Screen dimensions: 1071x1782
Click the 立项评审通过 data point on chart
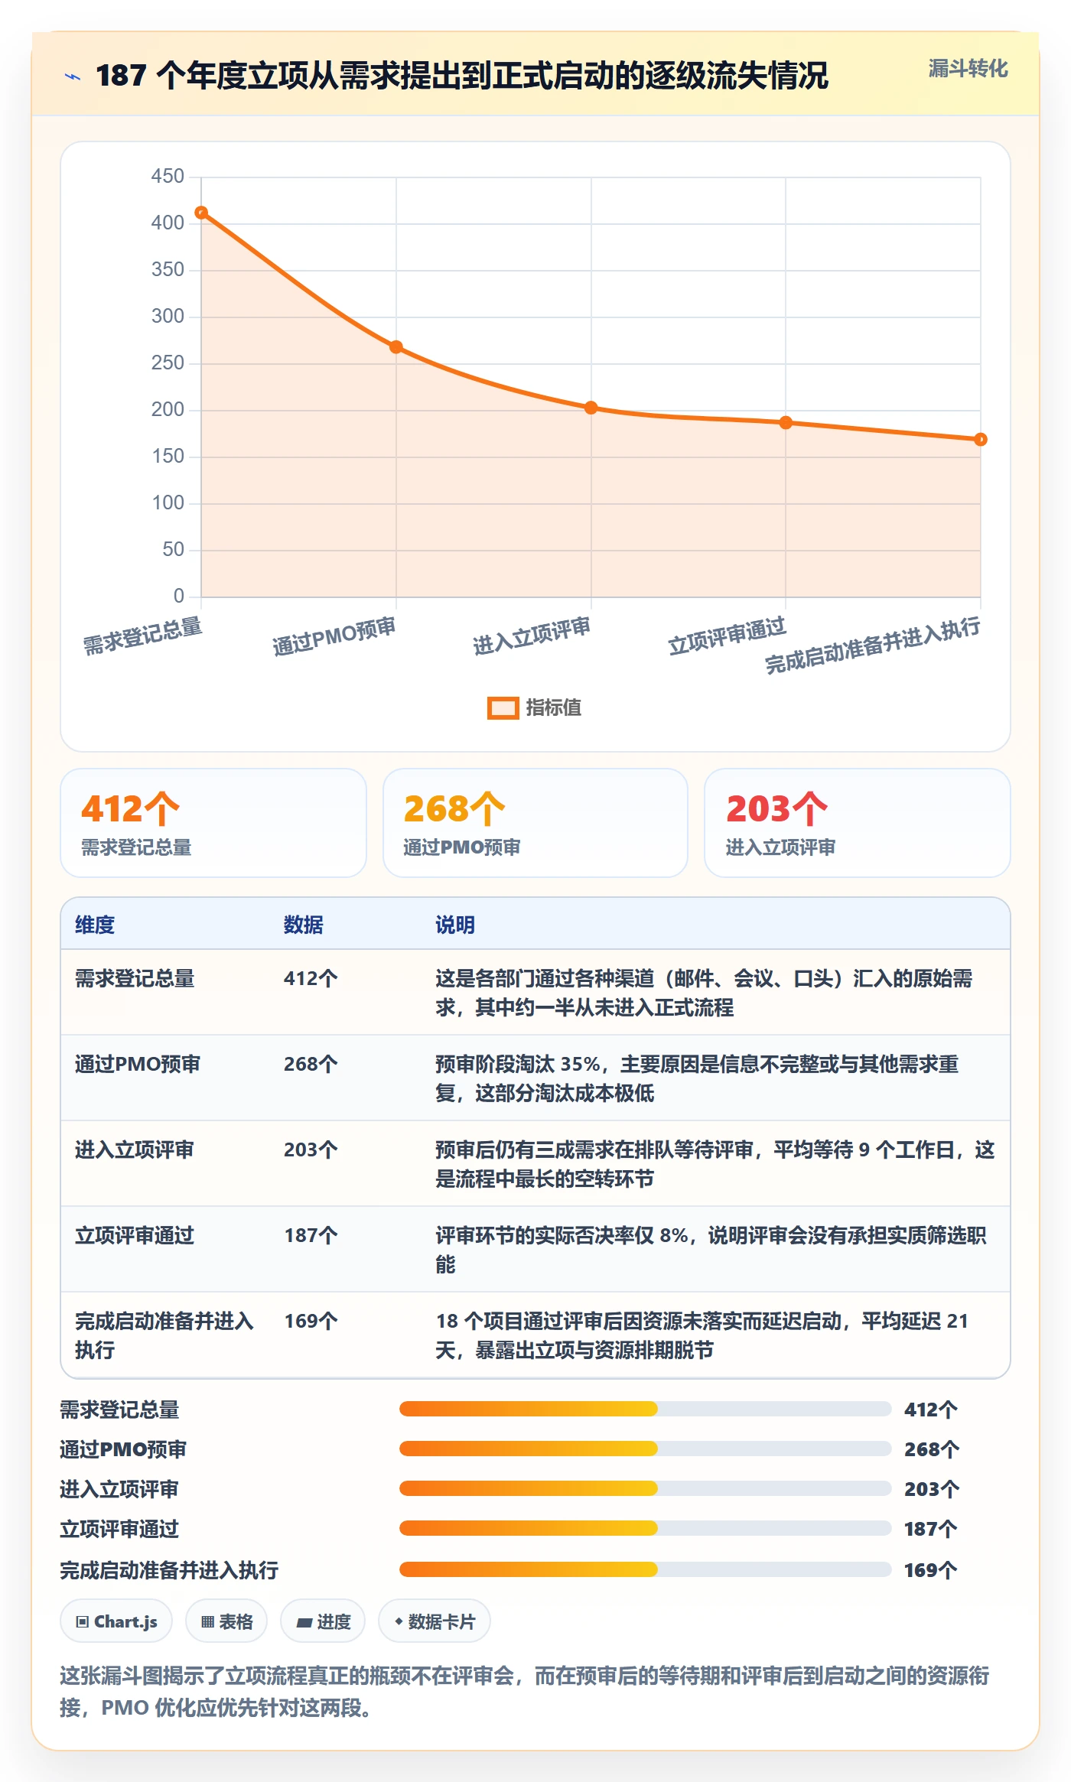click(786, 422)
